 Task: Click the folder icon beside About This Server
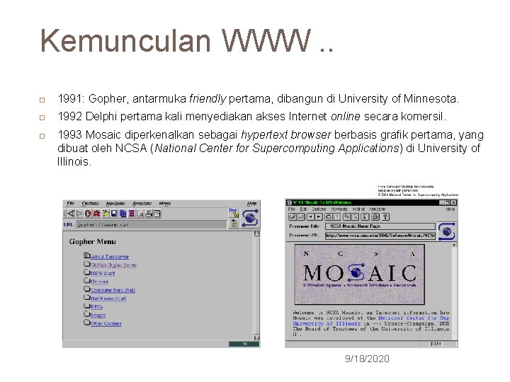[87, 255]
